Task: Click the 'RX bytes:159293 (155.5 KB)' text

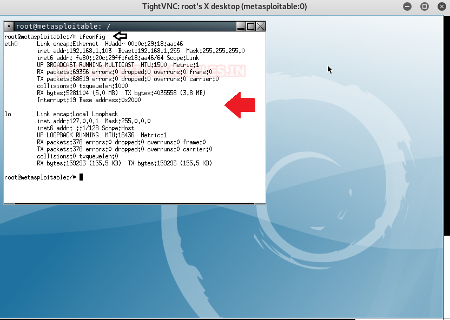Action: pyautogui.click(x=79, y=163)
